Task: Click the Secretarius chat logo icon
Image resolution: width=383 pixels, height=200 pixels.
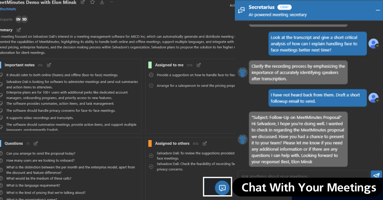Action: pos(242,11)
